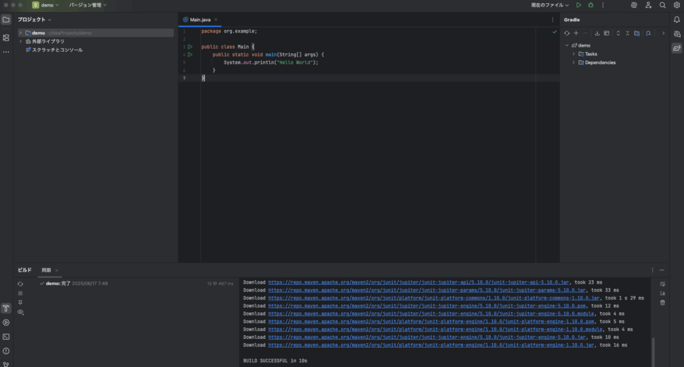This screenshot has width=684, height=367.
Task: Open junit-jupiter-api-5.10.0.jar download link
Action: pos(418,282)
